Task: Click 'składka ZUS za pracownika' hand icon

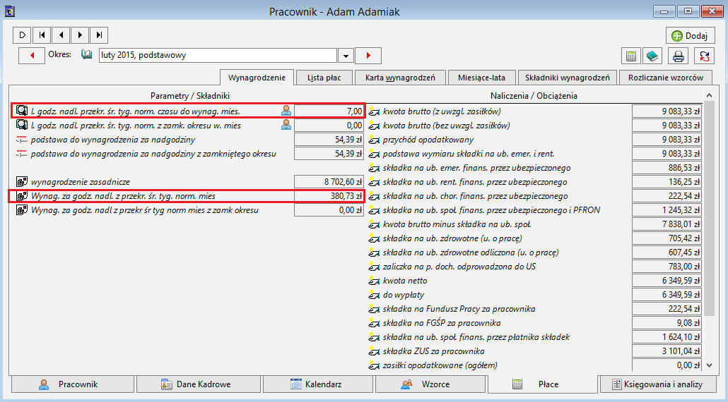Action: click(374, 351)
